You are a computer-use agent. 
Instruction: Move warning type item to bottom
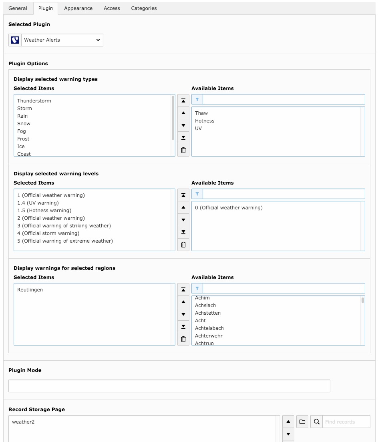(183, 138)
